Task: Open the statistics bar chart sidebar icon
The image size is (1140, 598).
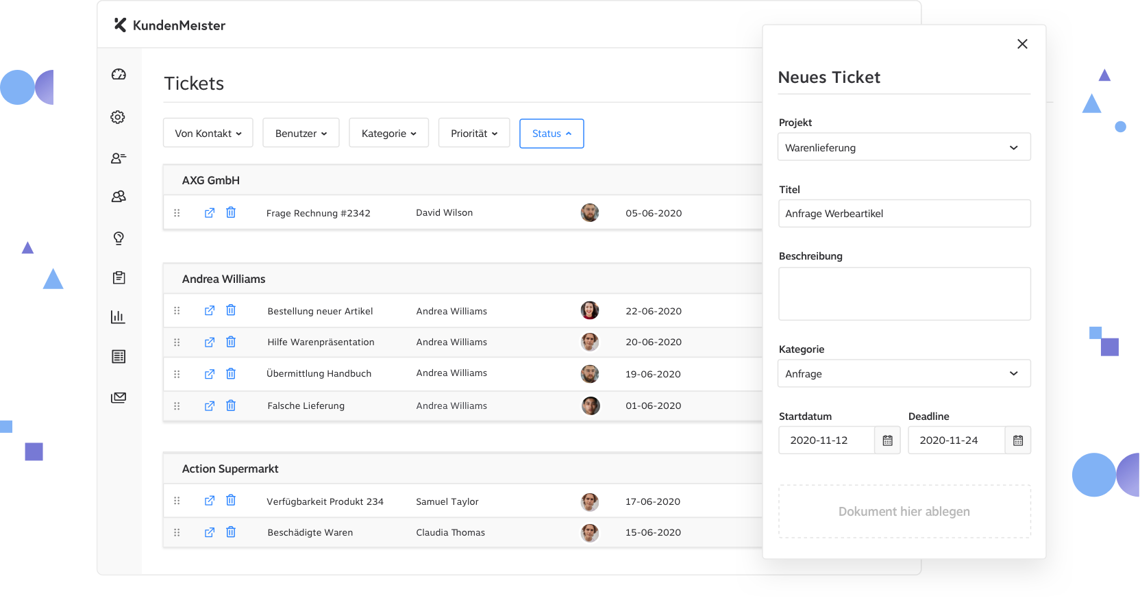Action: pyautogui.click(x=118, y=316)
